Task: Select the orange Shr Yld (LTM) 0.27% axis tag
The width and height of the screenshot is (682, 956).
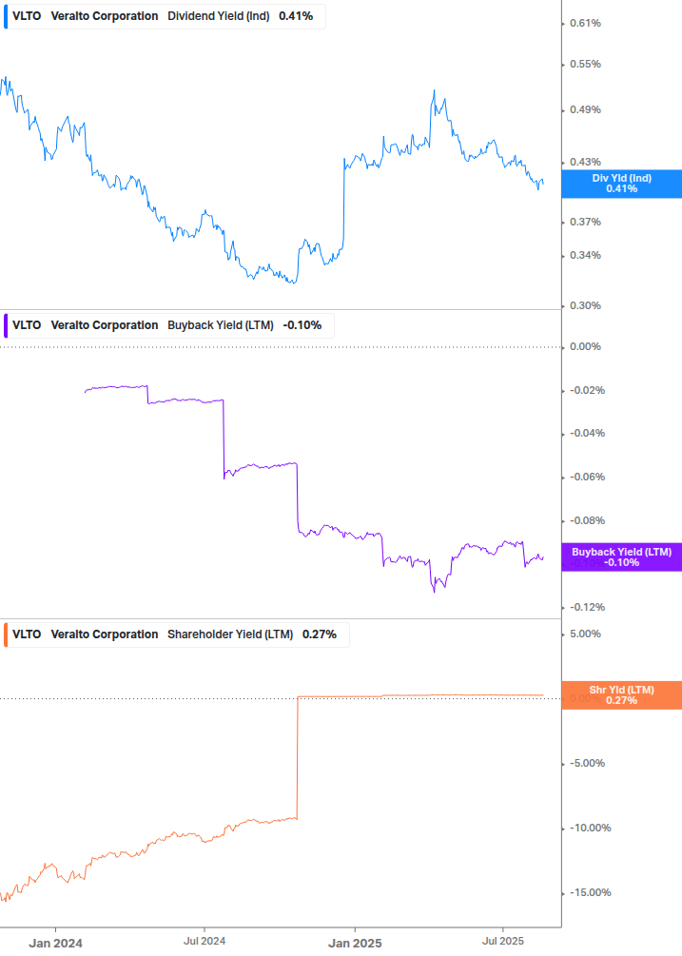Action: pos(622,695)
